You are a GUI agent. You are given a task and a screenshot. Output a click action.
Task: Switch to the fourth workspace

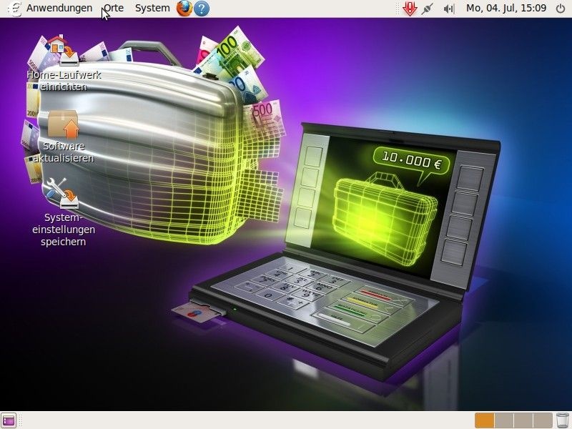543,420
